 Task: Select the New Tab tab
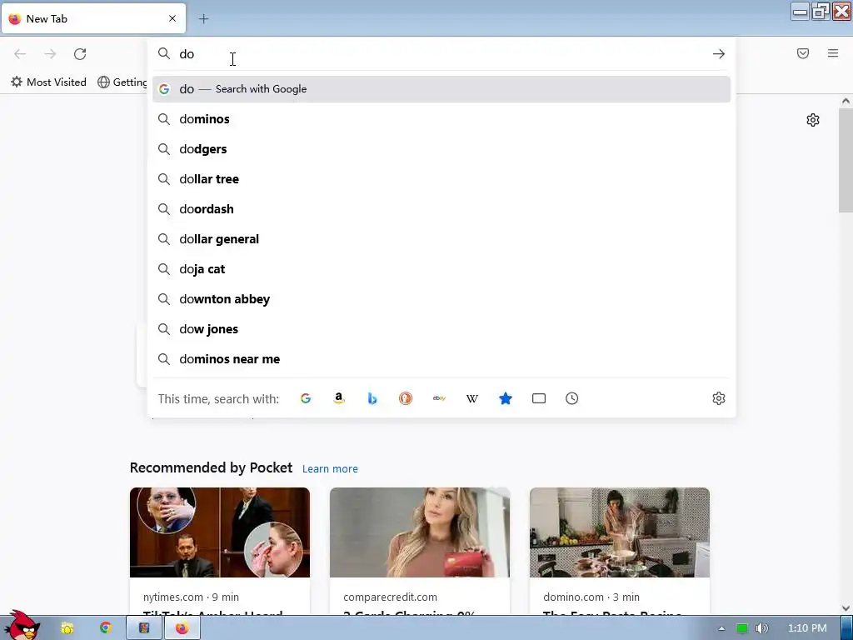click(93, 19)
